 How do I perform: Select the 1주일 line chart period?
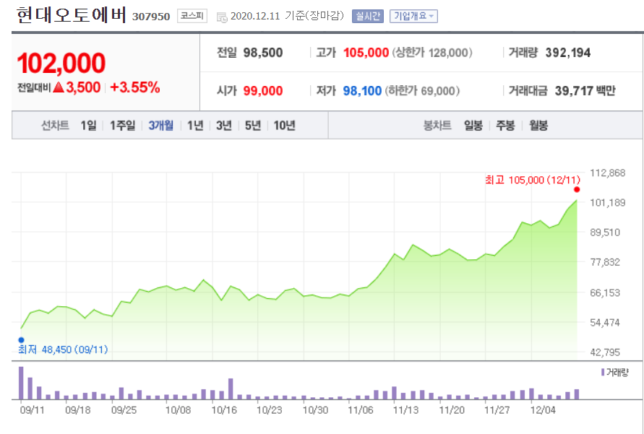pos(122,126)
